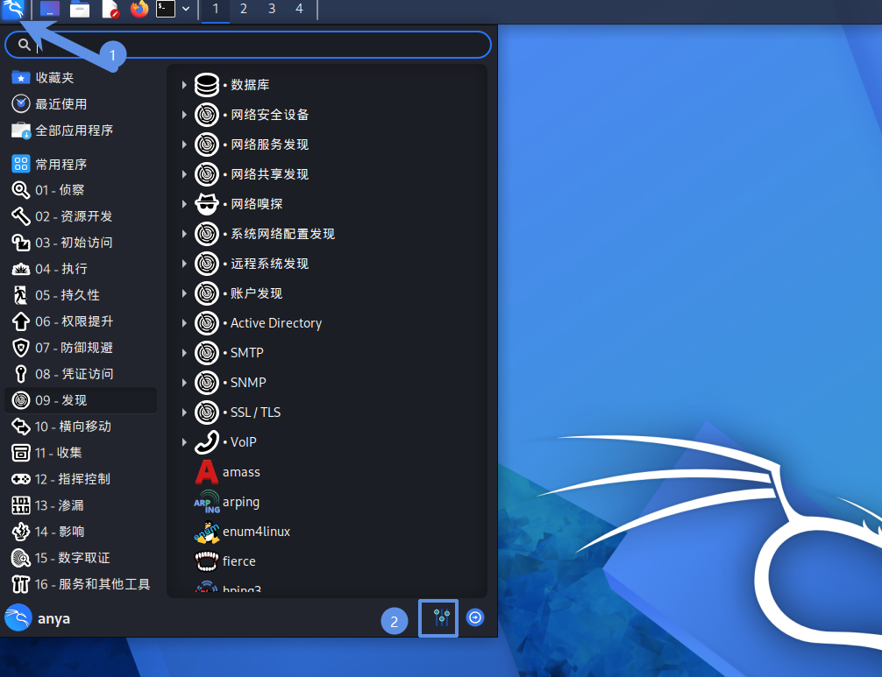882x677 pixels.
Task: Click the log out icon button
Action: [475, 617]
